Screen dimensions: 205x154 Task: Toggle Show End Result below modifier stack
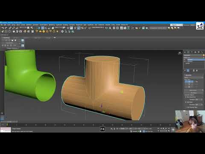tap(188, 71)
